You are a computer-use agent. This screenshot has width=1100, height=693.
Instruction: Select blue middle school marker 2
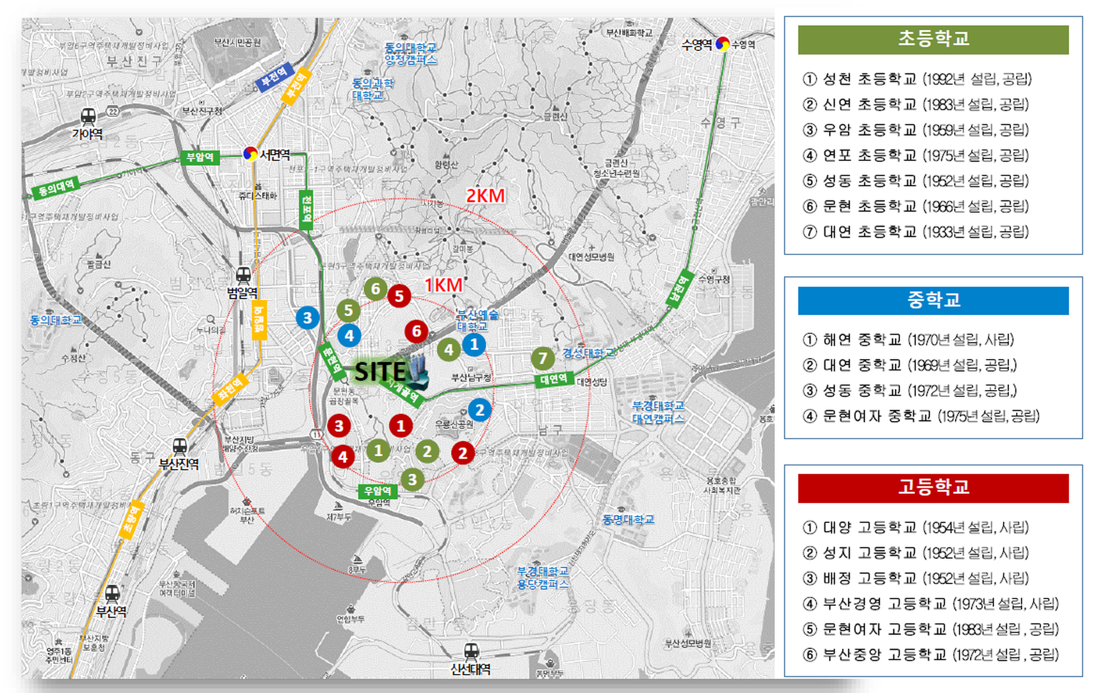coord(480,409)
